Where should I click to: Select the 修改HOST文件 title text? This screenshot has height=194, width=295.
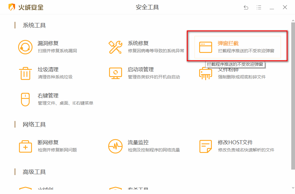click(x=235, y=142)
